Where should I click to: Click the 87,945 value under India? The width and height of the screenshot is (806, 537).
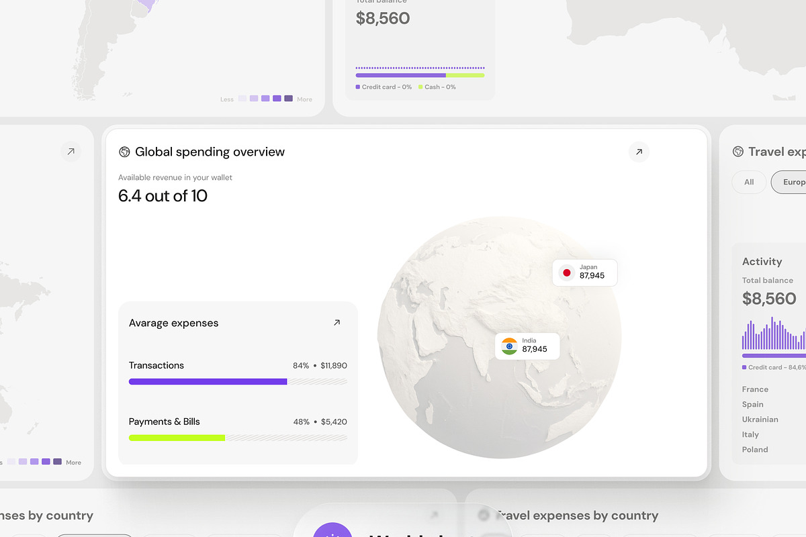[x=535, y=350]
